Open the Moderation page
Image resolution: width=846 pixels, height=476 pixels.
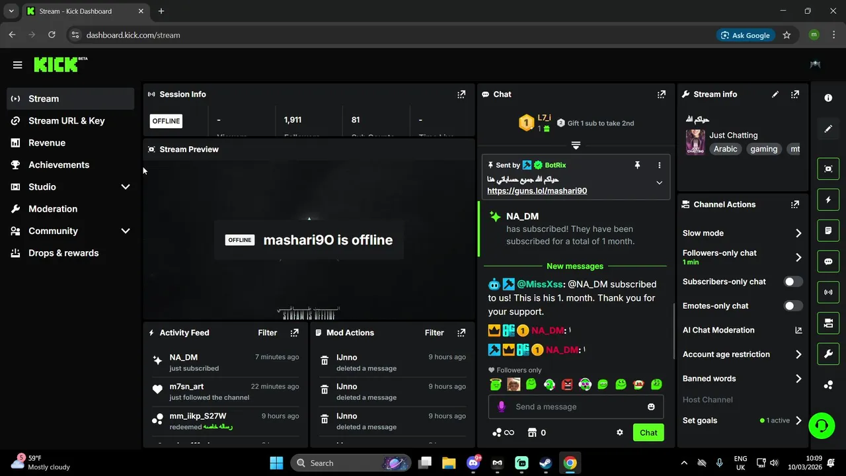pyautogui.click(x=71, y=209)
